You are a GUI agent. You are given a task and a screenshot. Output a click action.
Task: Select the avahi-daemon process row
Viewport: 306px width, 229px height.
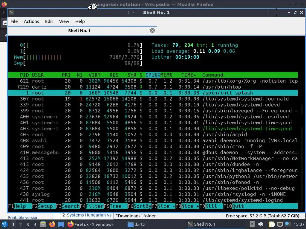153,140
